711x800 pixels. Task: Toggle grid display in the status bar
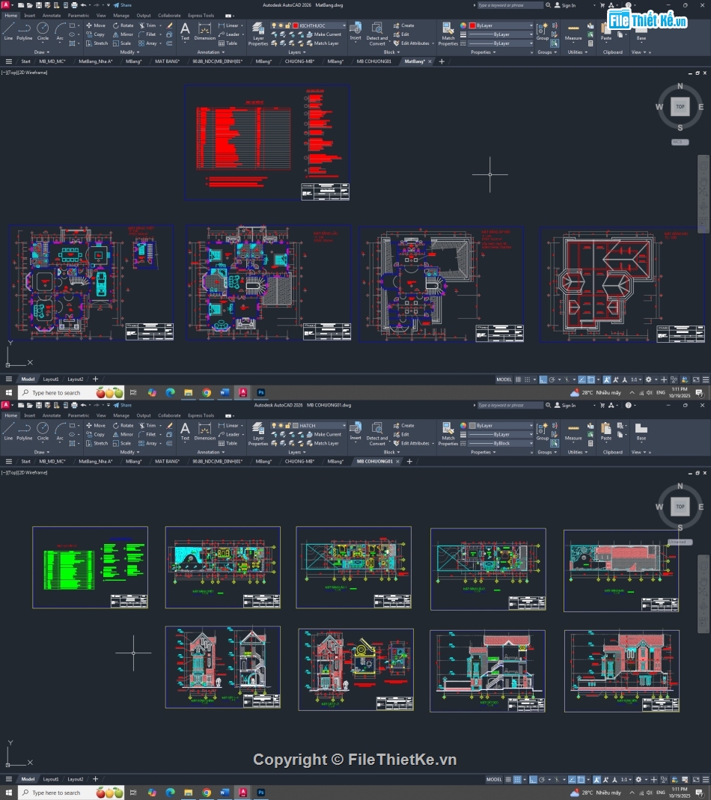pos(517,379)
